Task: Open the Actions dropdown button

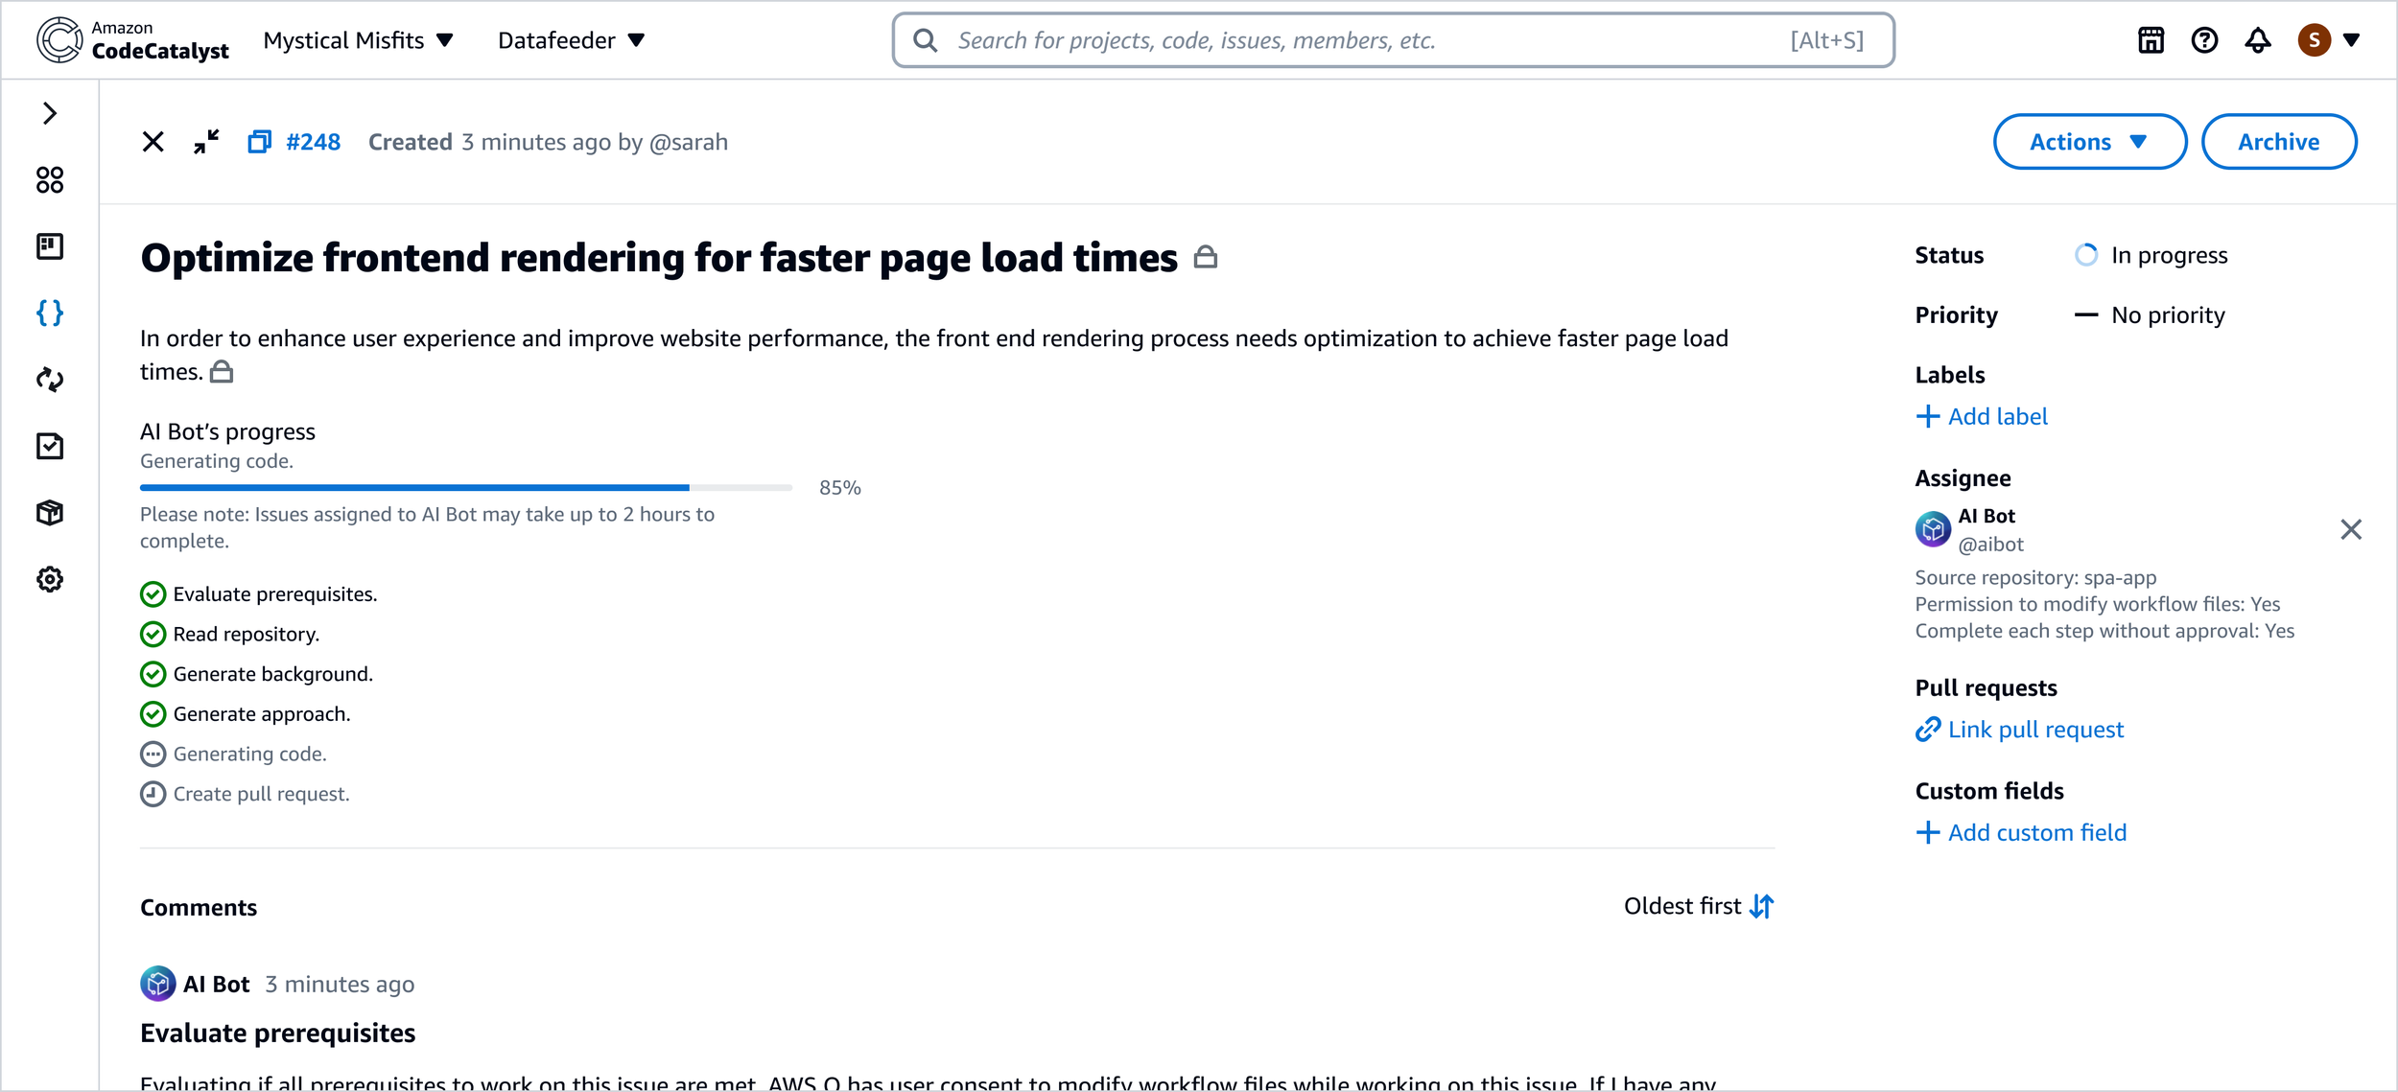Action: pos(2088,142)
